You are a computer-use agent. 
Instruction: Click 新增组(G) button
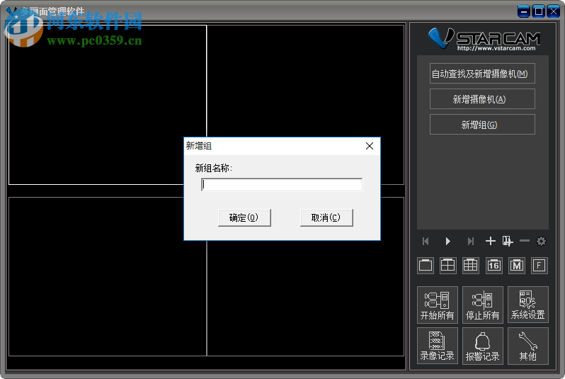coord(482,125)
